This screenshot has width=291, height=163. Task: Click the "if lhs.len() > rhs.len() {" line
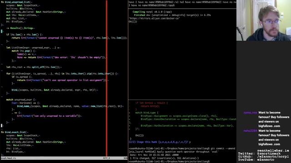25,34
